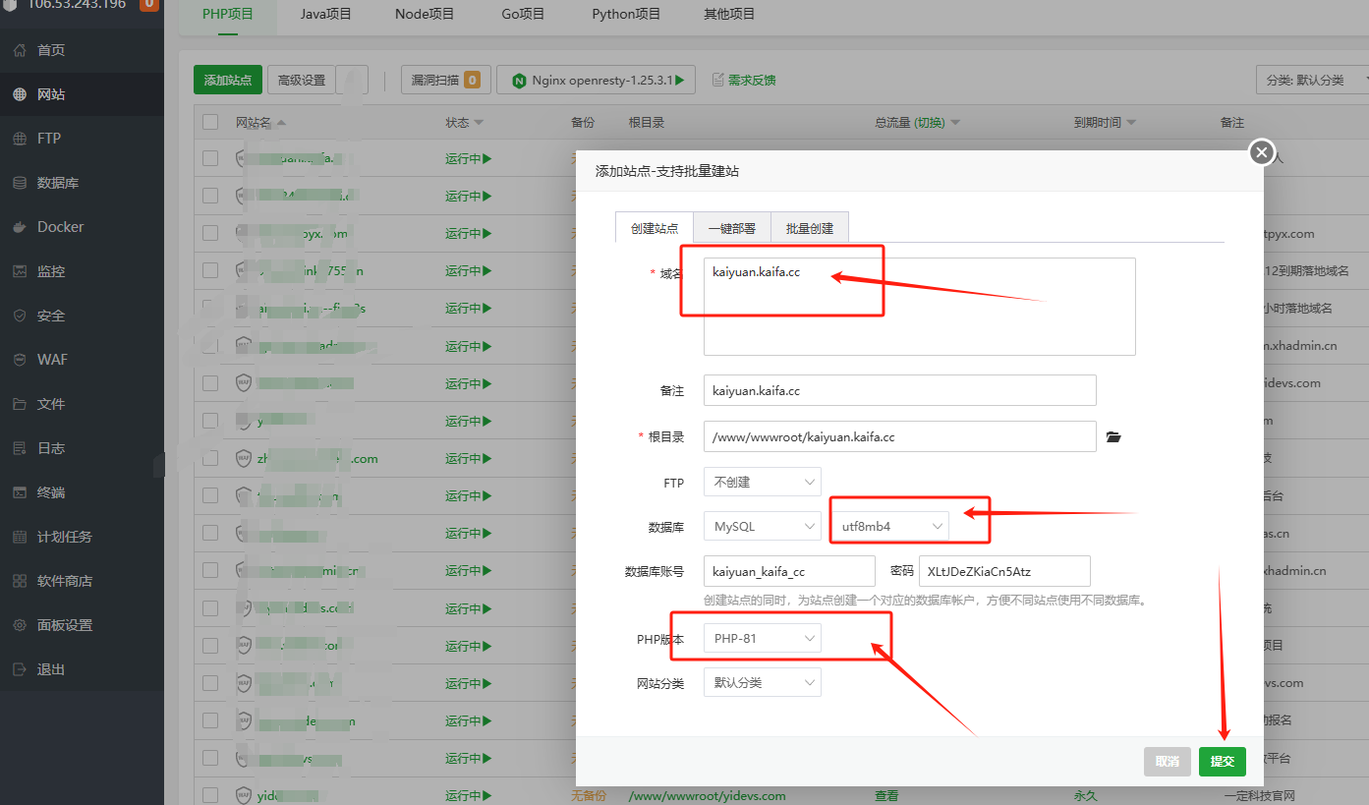Image resolution: width=1369 pixels, height=805 pixels.
Task: Open the 文件 folder sidebar icon
Action: click(20, 404)
